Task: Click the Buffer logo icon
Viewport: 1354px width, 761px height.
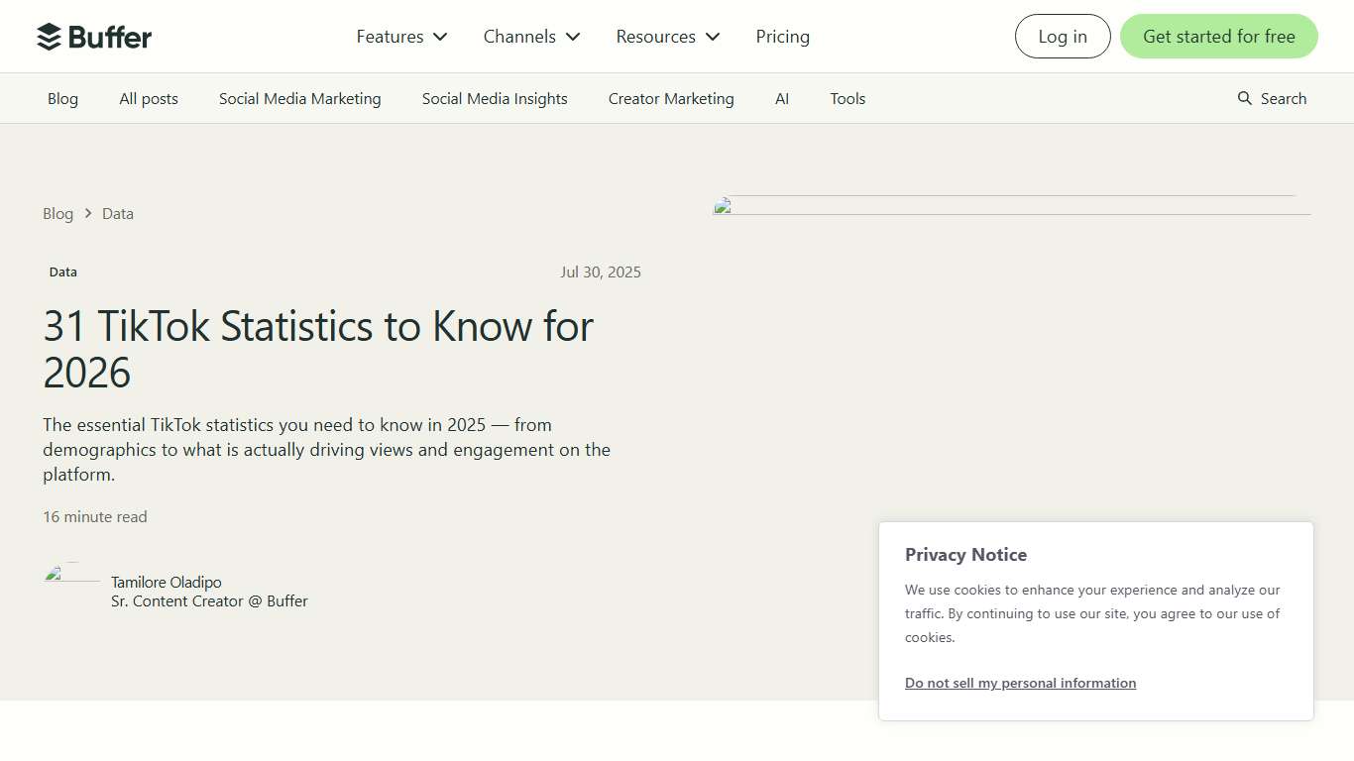Action: click(49, 37)
